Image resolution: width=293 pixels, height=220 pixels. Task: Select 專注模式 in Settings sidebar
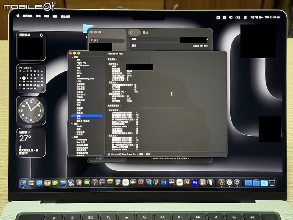click(100, 158)
